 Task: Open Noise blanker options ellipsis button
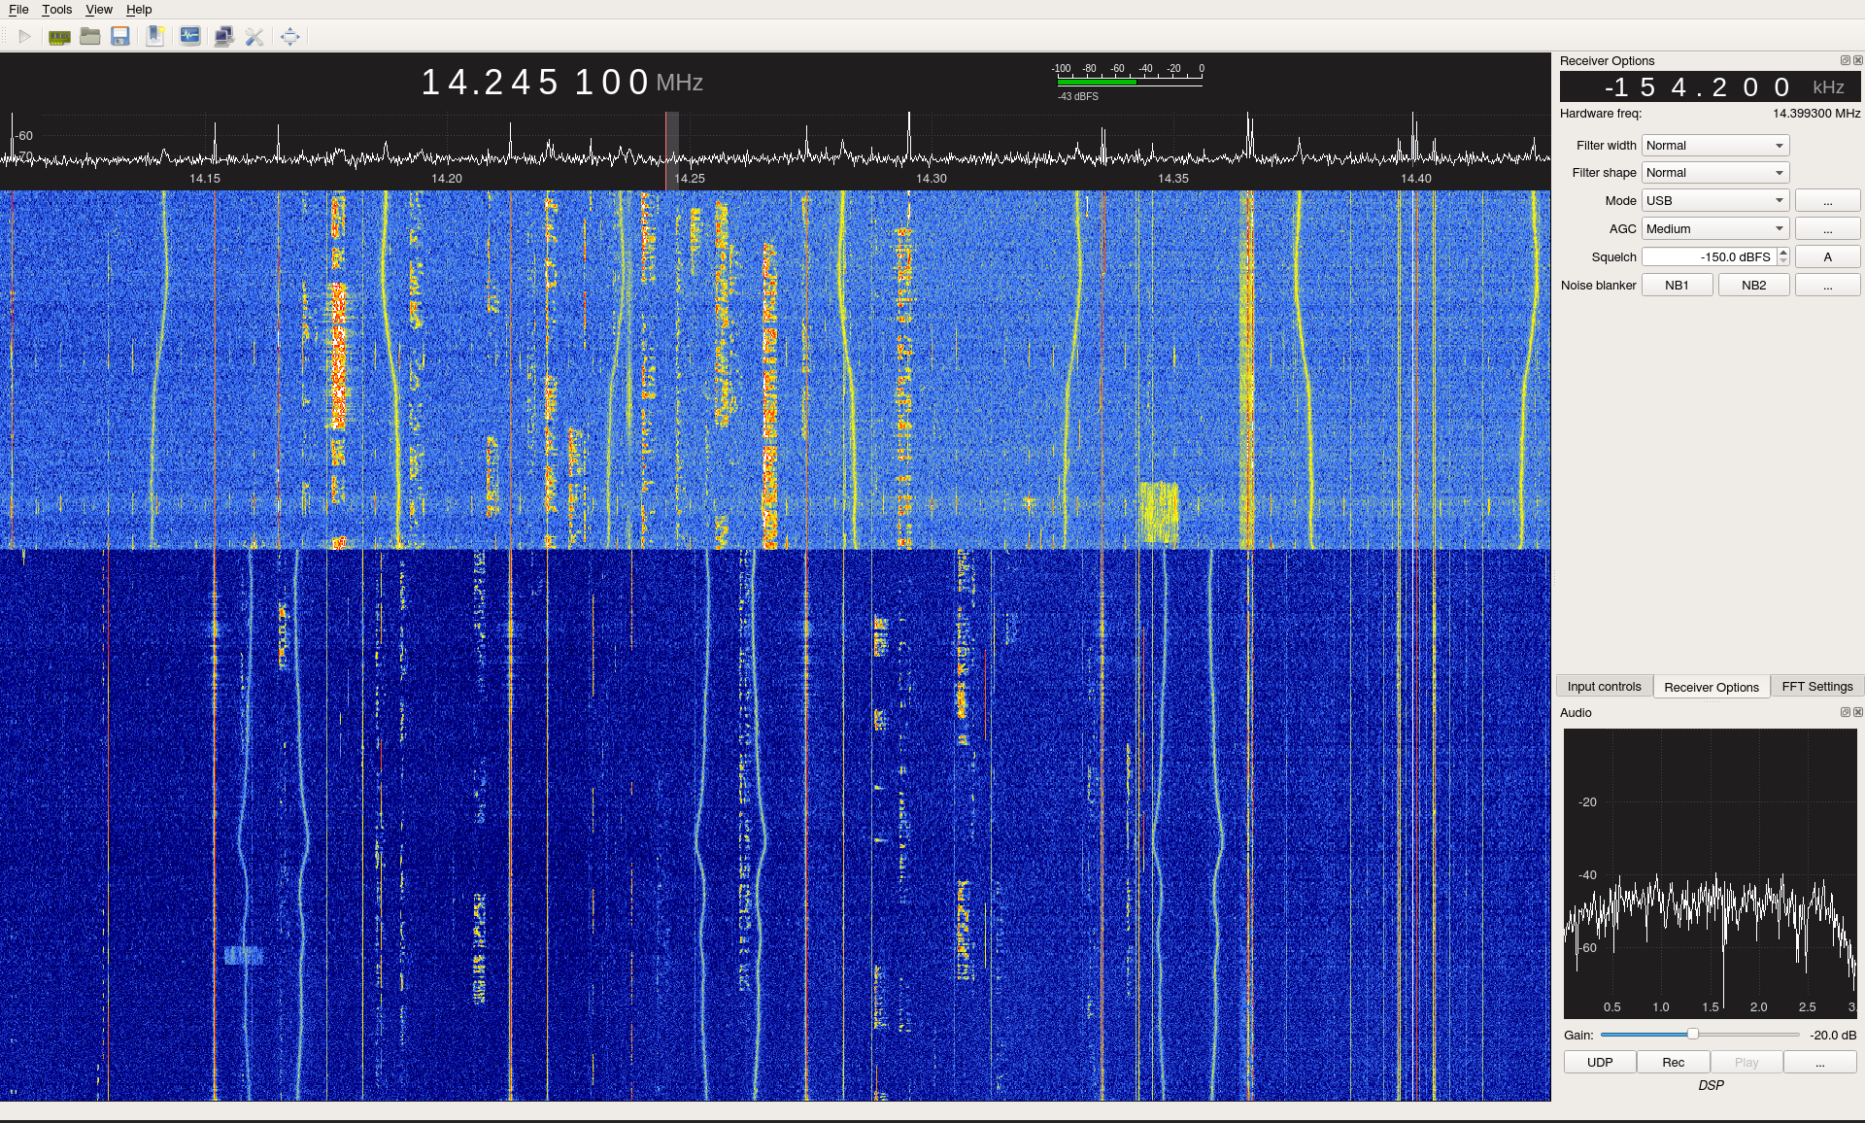point(1827,285)
